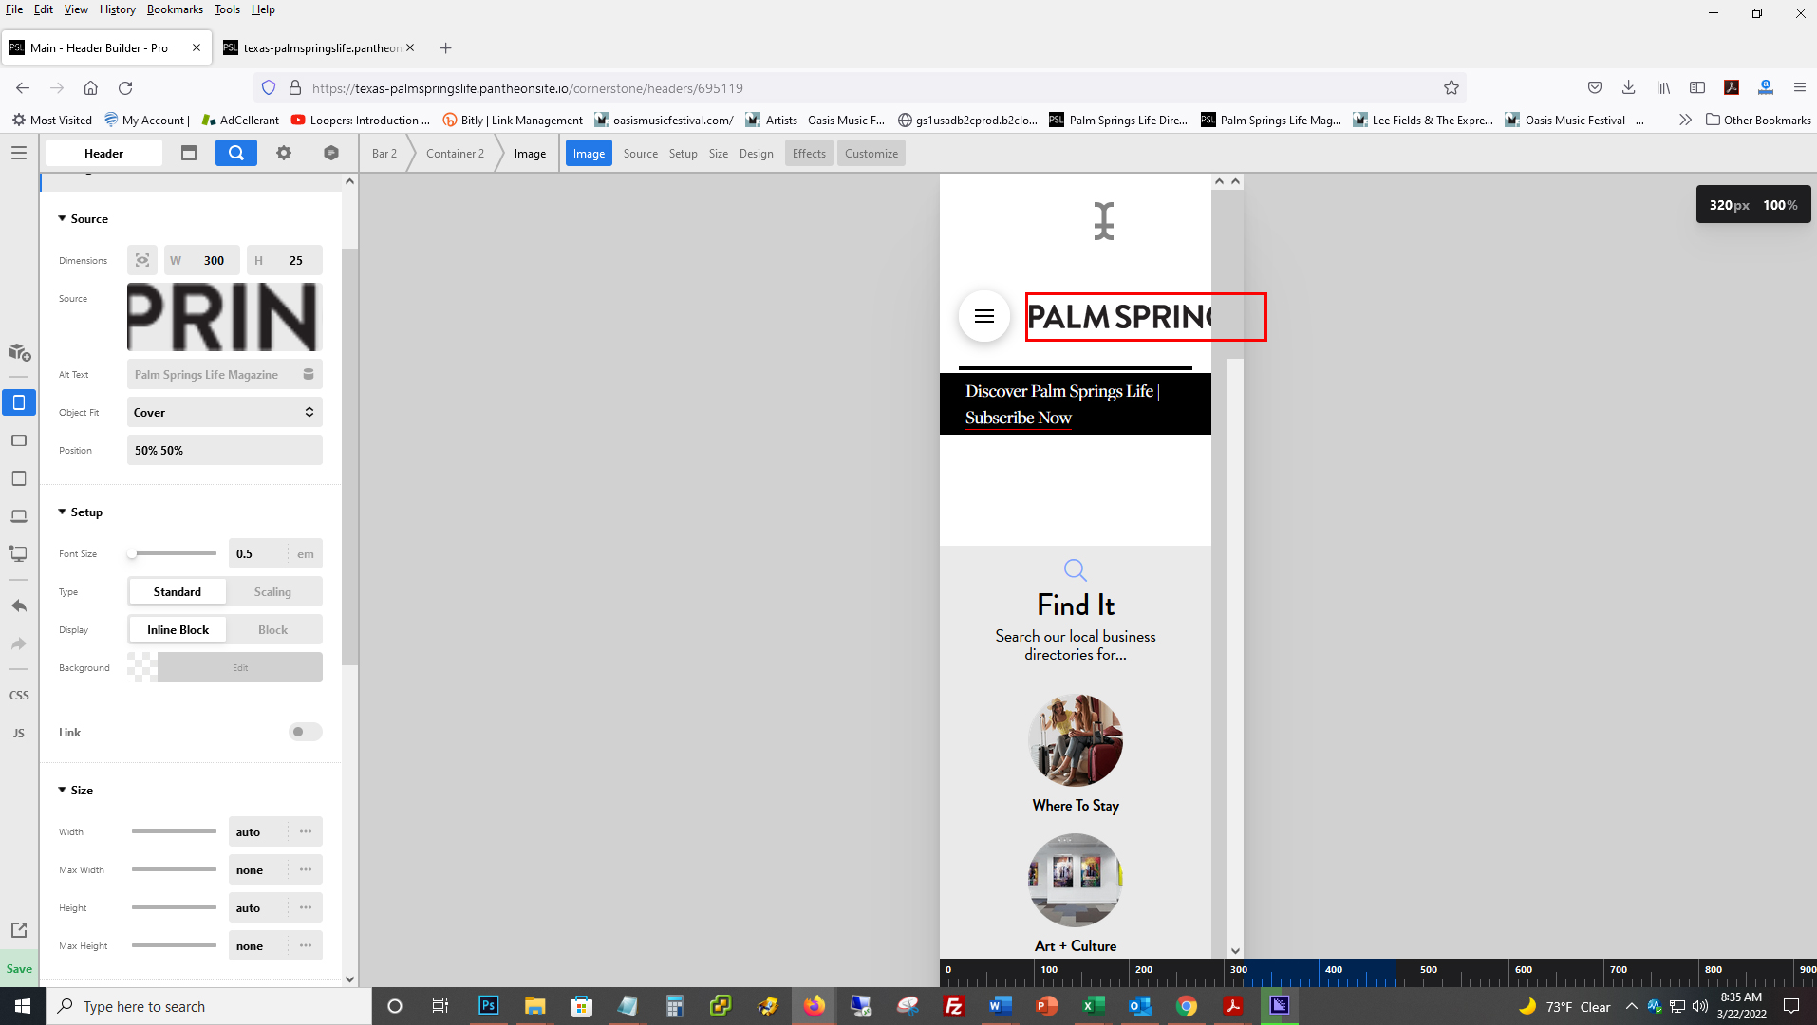Open the Cornerstone hamburger menu icon
Viewport: 1817px width, 1025px height.
[x=19, y=153]
